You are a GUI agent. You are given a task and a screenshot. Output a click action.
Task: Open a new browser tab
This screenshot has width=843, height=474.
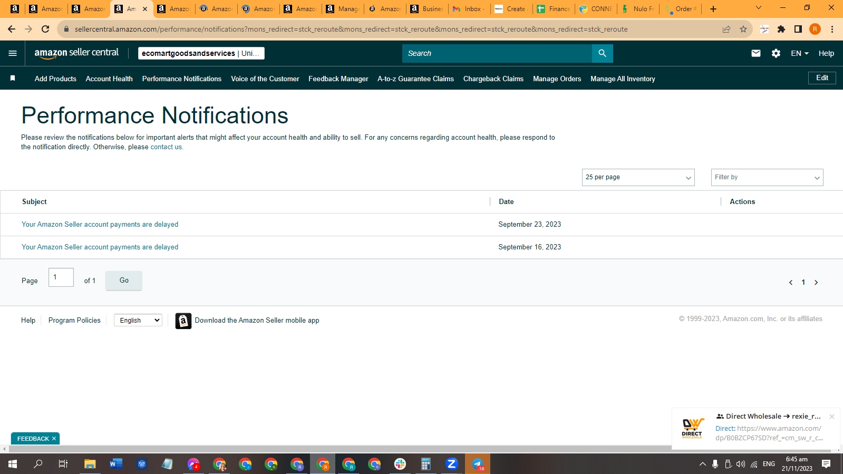coord(713,9)
